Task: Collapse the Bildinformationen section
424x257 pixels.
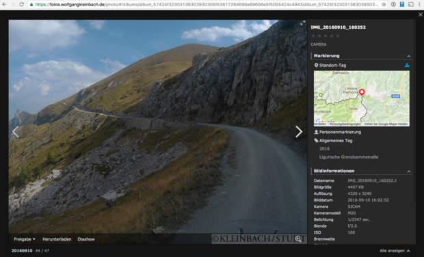Action: click(x=408, y=172)
